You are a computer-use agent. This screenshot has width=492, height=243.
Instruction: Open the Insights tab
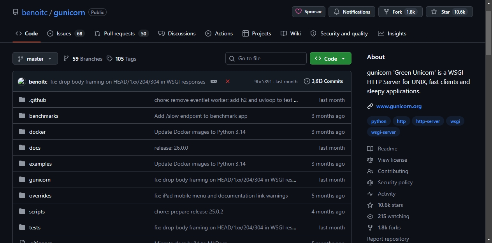click(x=392, y=33)
